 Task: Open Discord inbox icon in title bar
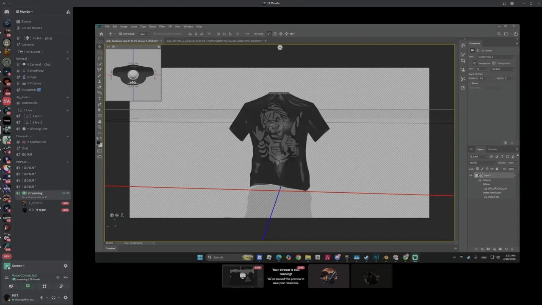click(x=504, y=3)
